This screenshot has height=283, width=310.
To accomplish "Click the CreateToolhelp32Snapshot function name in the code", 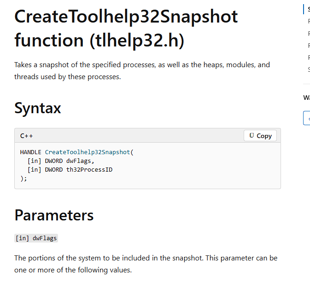I will 88,152.
